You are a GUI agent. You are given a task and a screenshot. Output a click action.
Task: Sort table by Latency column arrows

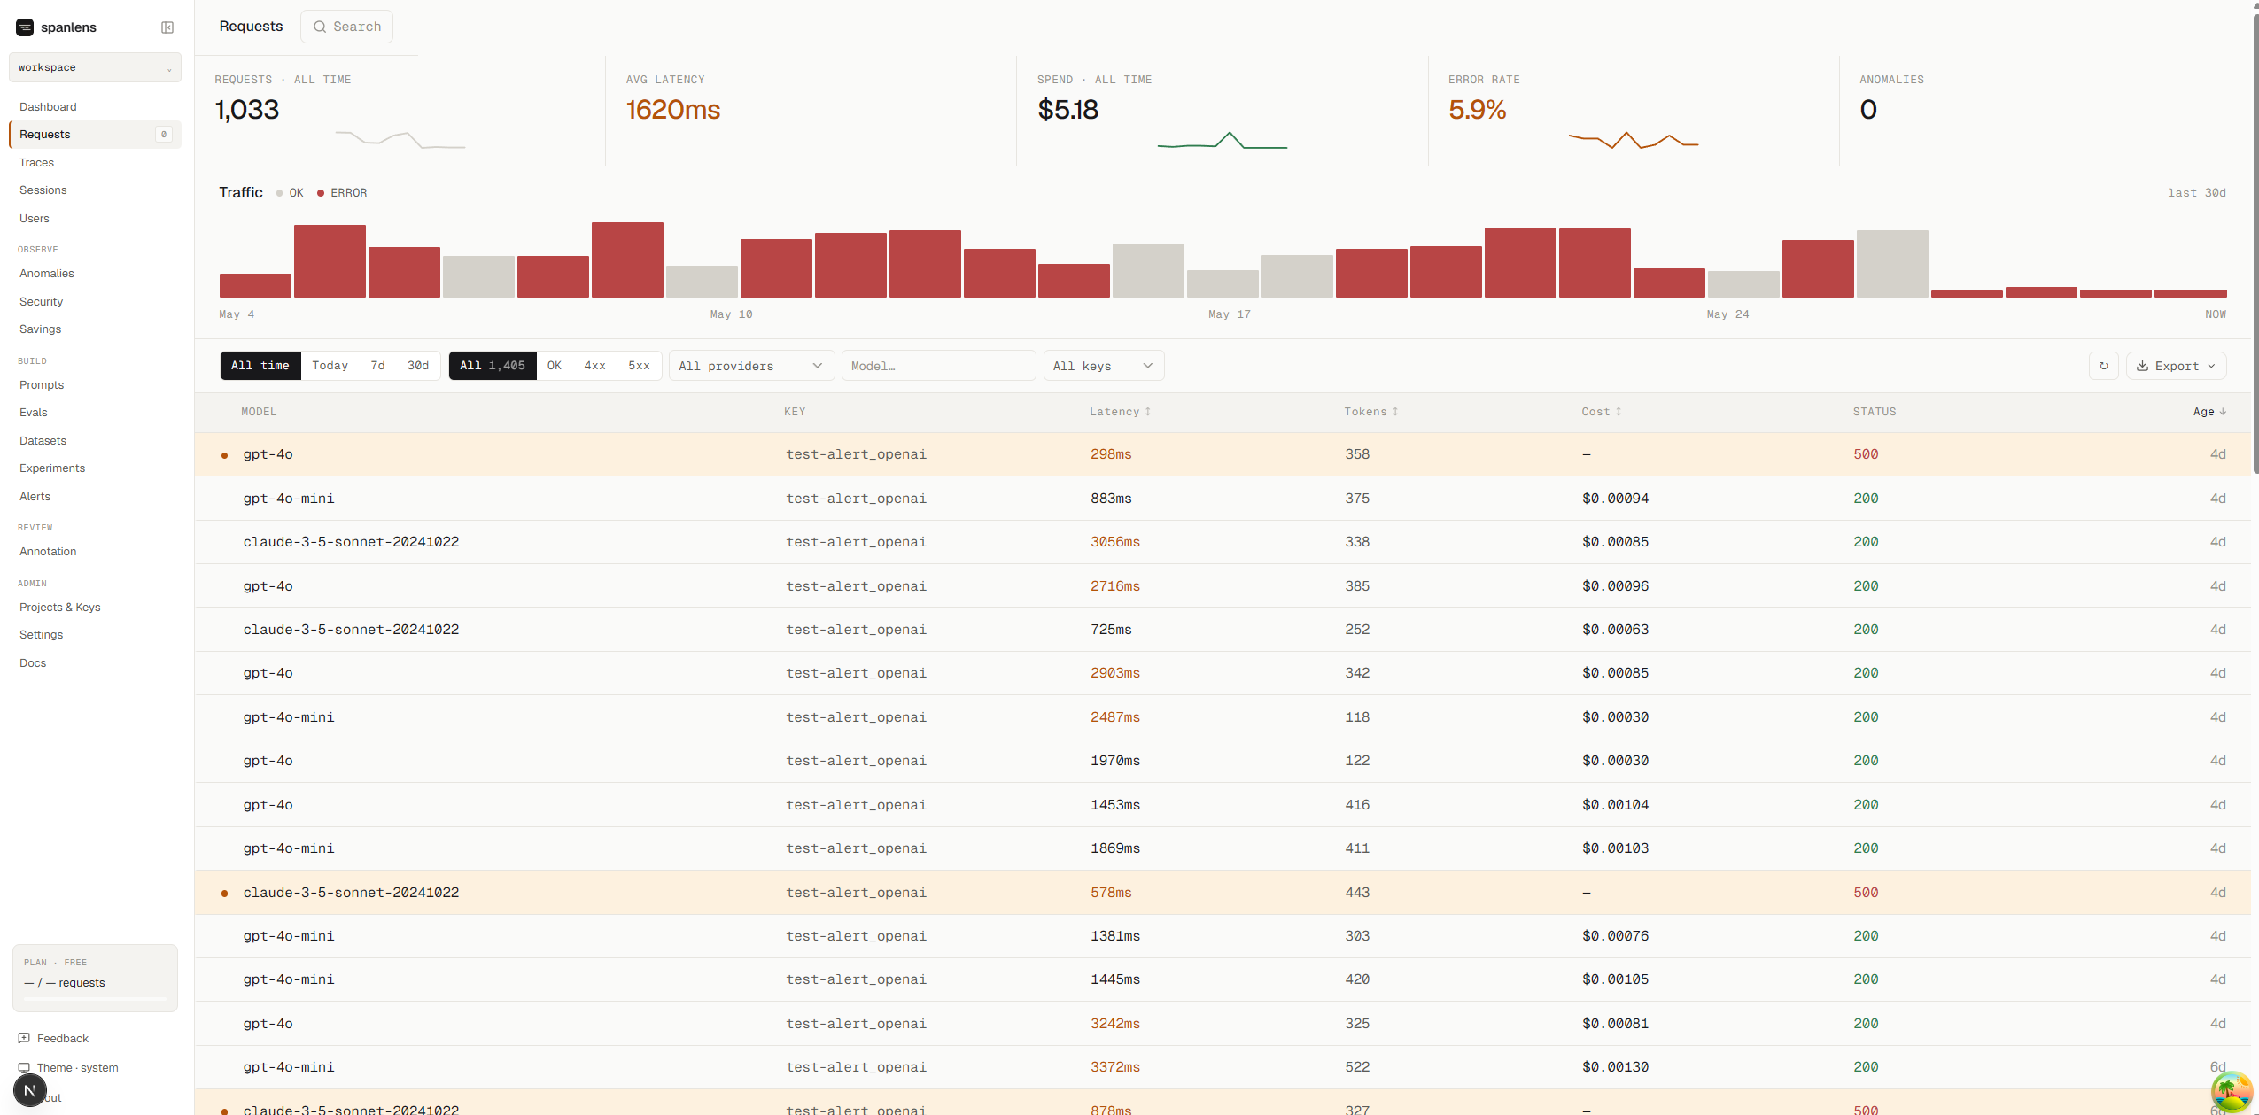click(x=1147, y=412)
